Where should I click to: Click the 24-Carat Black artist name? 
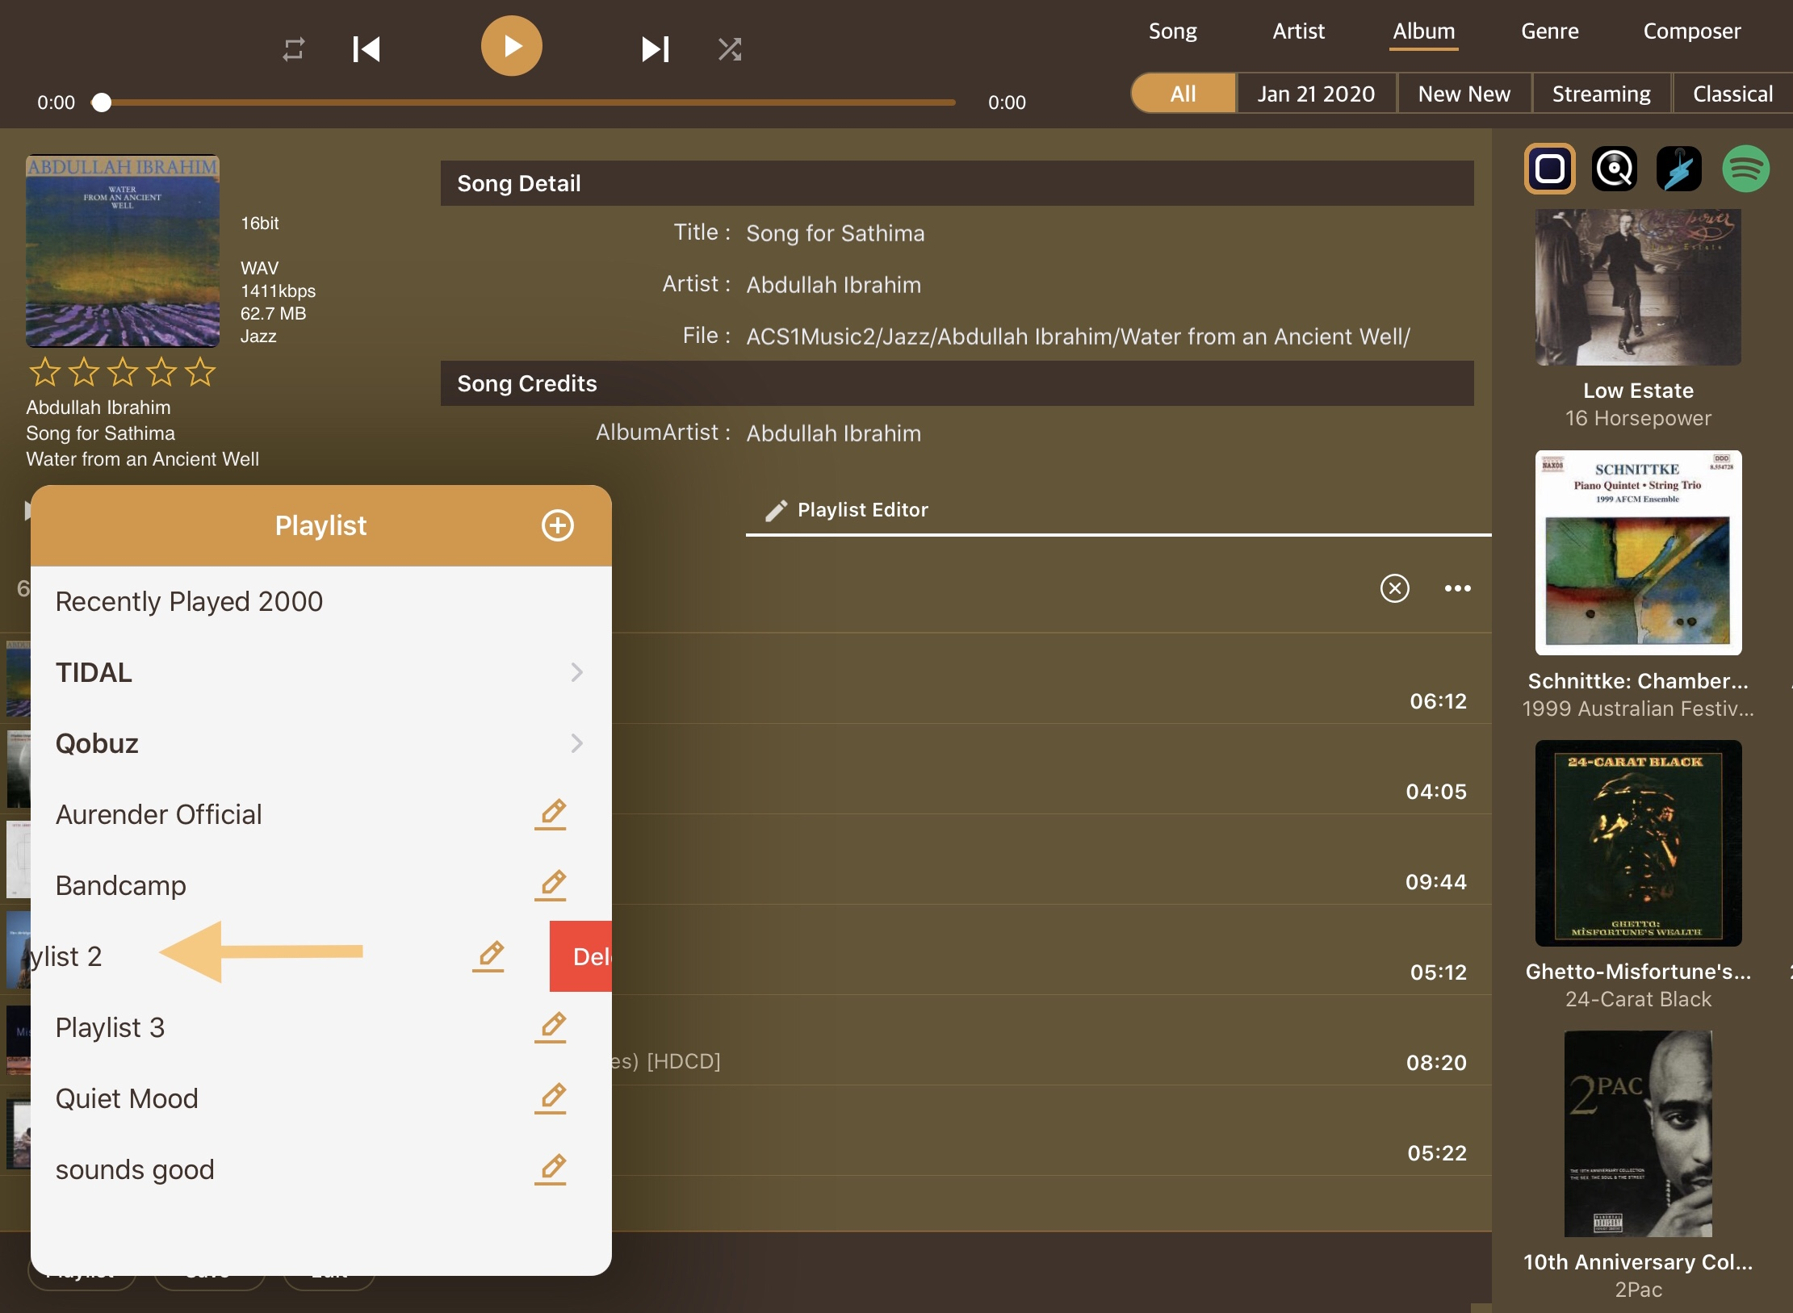[1638, 999]
